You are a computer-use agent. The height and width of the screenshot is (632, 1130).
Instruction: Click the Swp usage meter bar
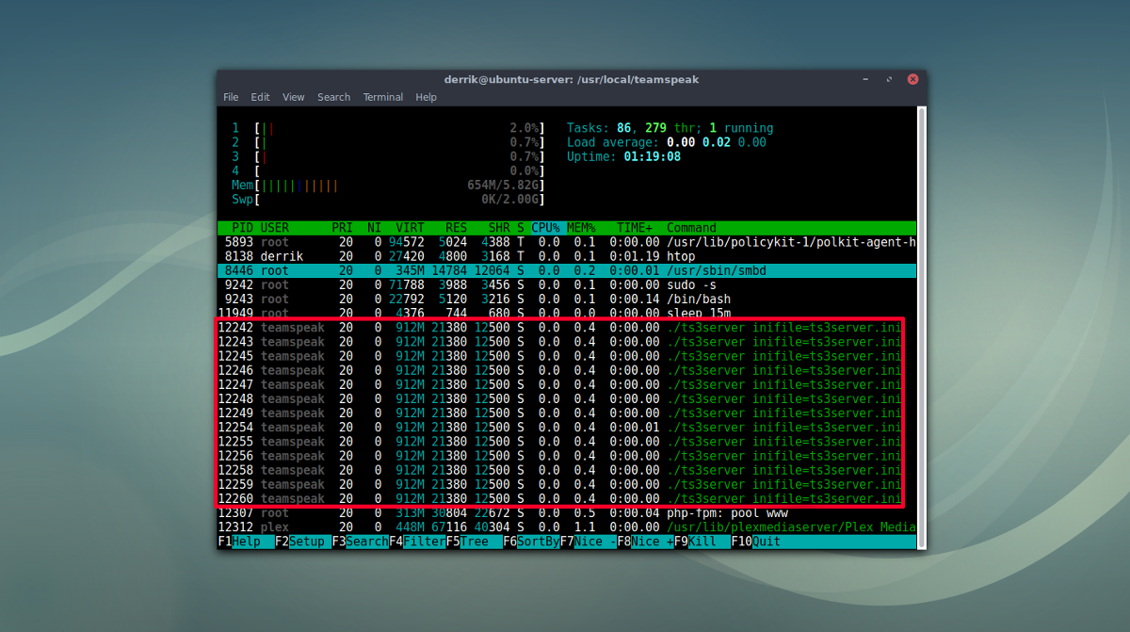[389, 200]
